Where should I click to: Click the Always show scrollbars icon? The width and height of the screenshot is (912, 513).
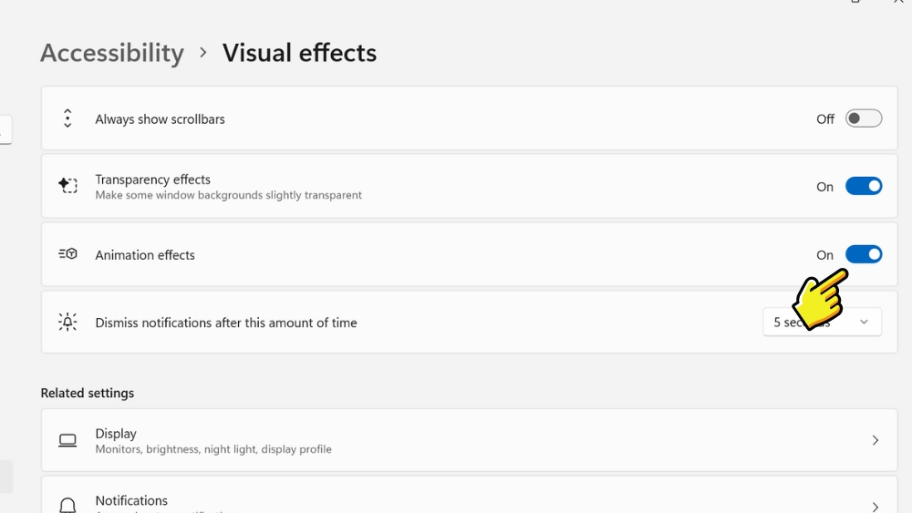point(67,118)
